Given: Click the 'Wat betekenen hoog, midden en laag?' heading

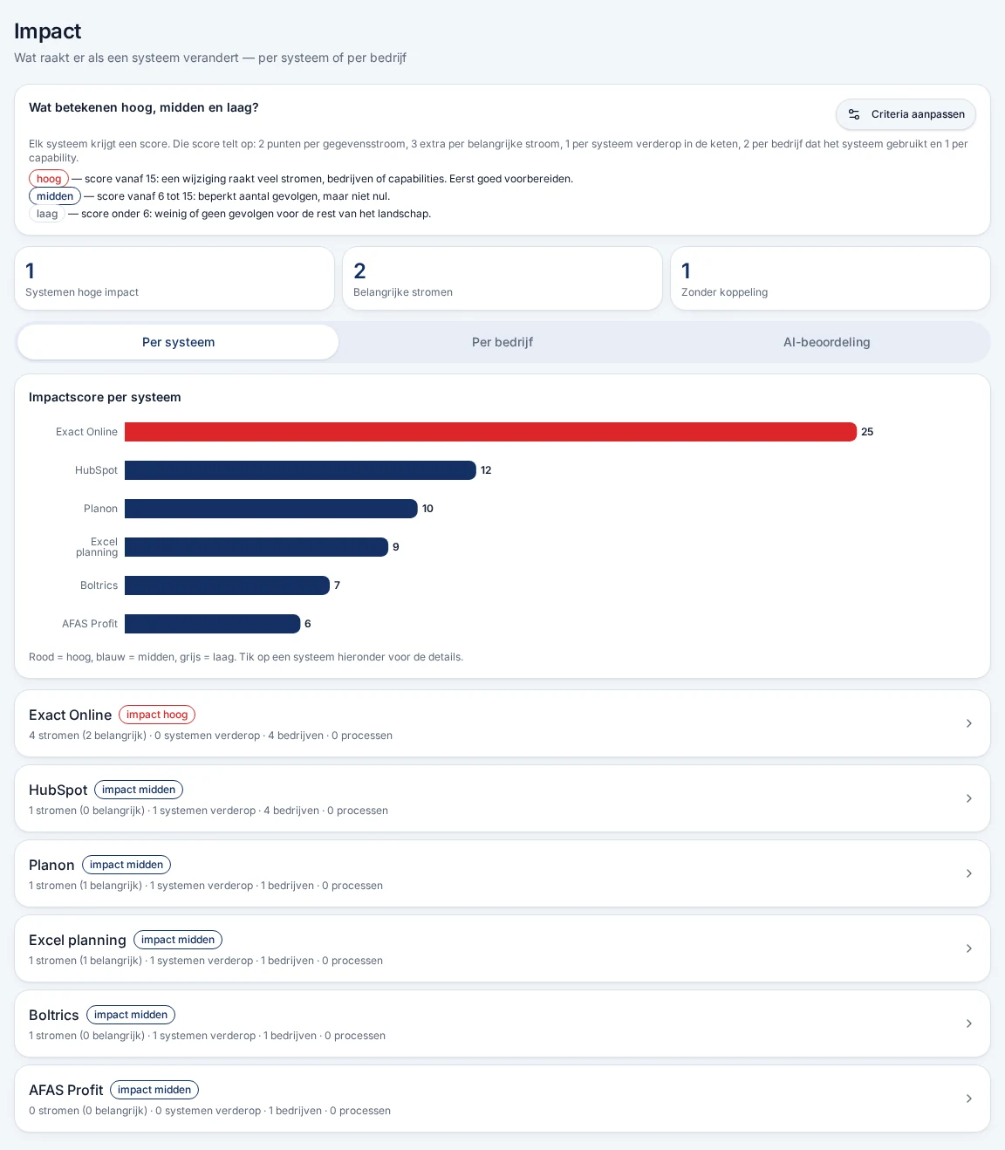Looking at the screenshot, I should pos(144,107).
